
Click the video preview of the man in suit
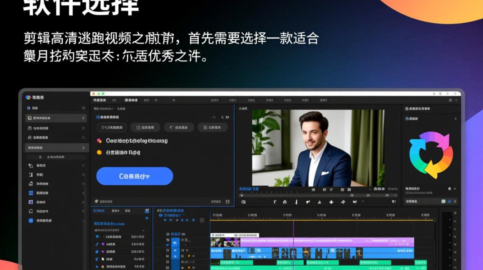[x=318, y=148]
